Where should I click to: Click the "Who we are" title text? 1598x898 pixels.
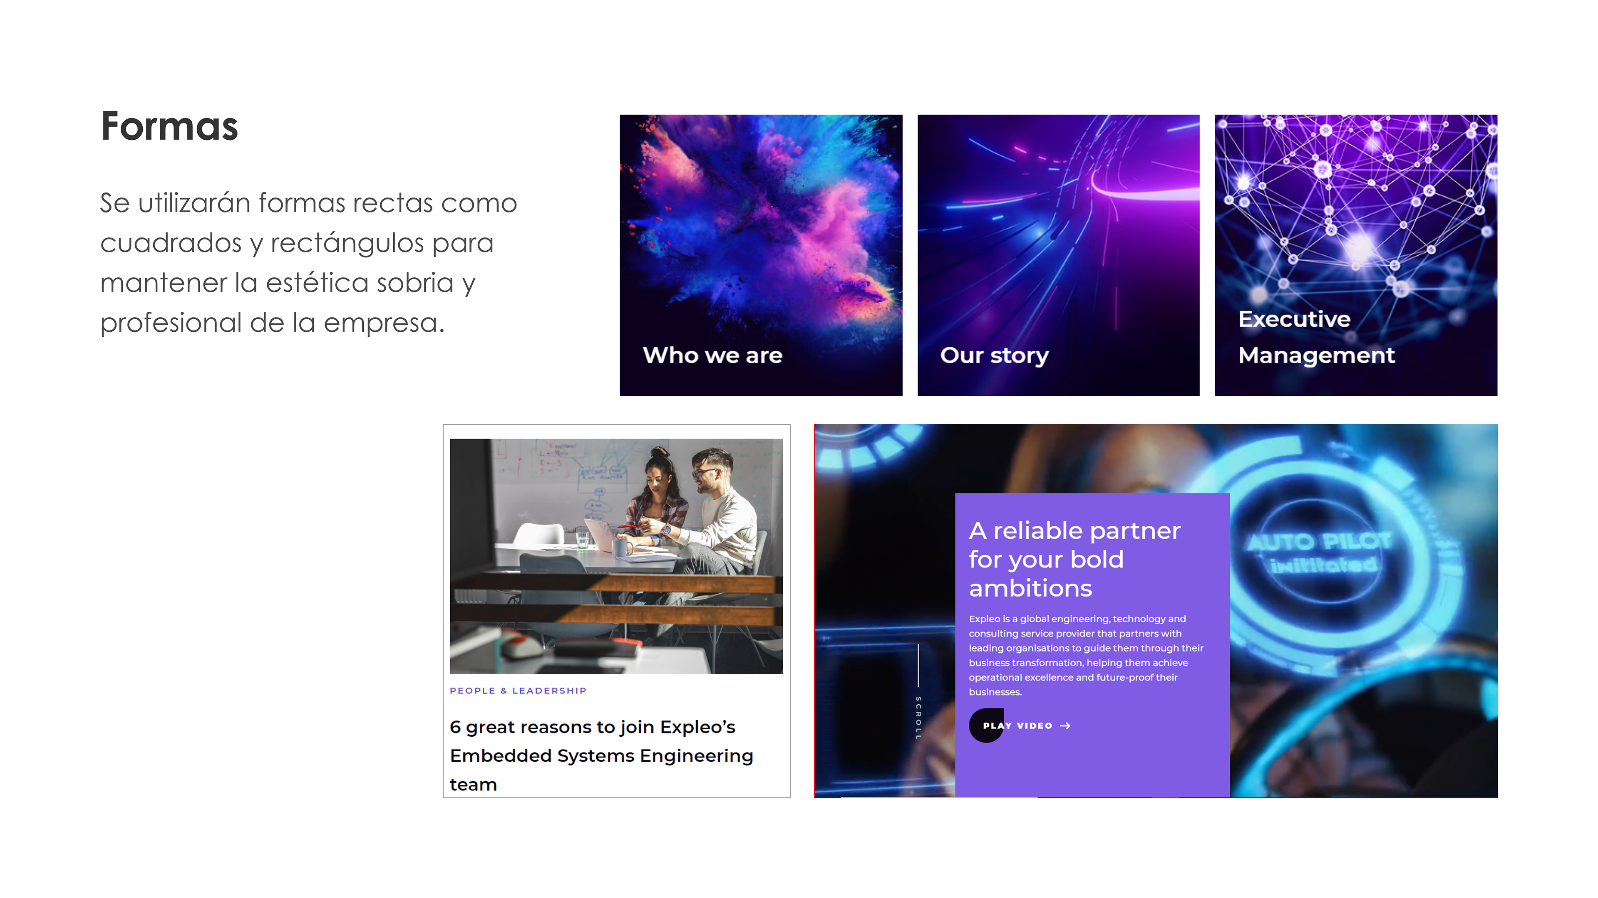pyautogui.click(x=713, y=355)
